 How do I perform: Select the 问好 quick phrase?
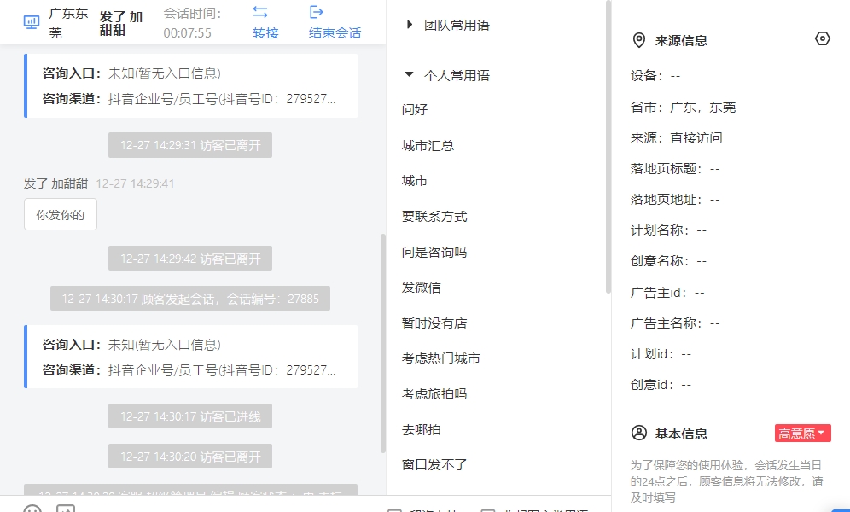pos(415,109)
